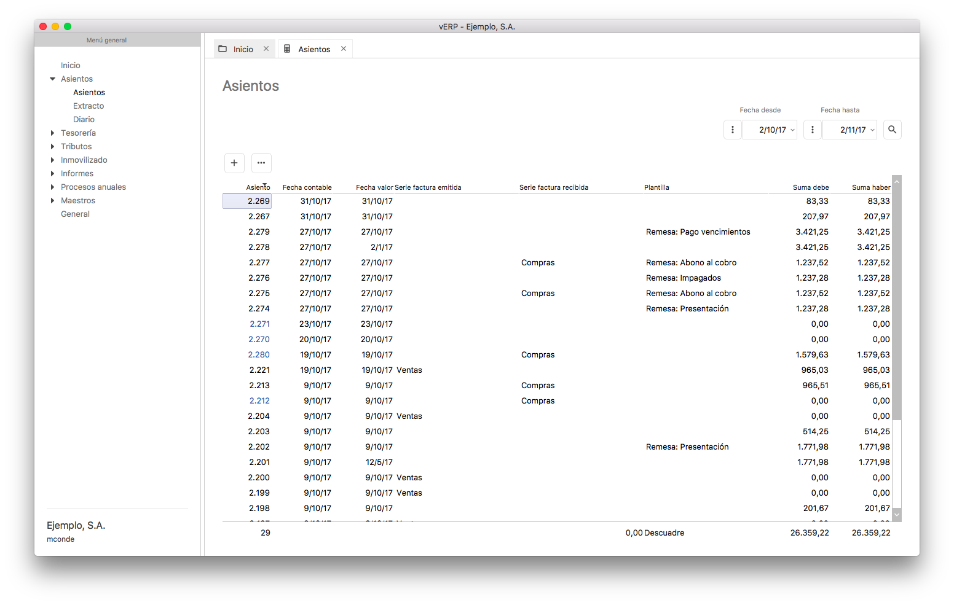The image size is (954, 605).
Task: Open options menu beside Fecha hasta
Action: [812, 130]
